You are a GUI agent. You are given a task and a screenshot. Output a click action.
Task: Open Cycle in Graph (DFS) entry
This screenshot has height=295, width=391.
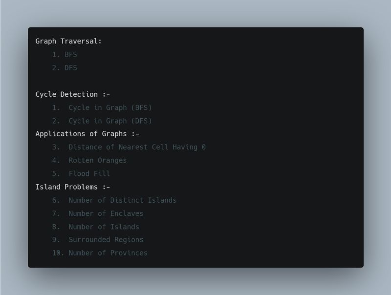[110, 121]
